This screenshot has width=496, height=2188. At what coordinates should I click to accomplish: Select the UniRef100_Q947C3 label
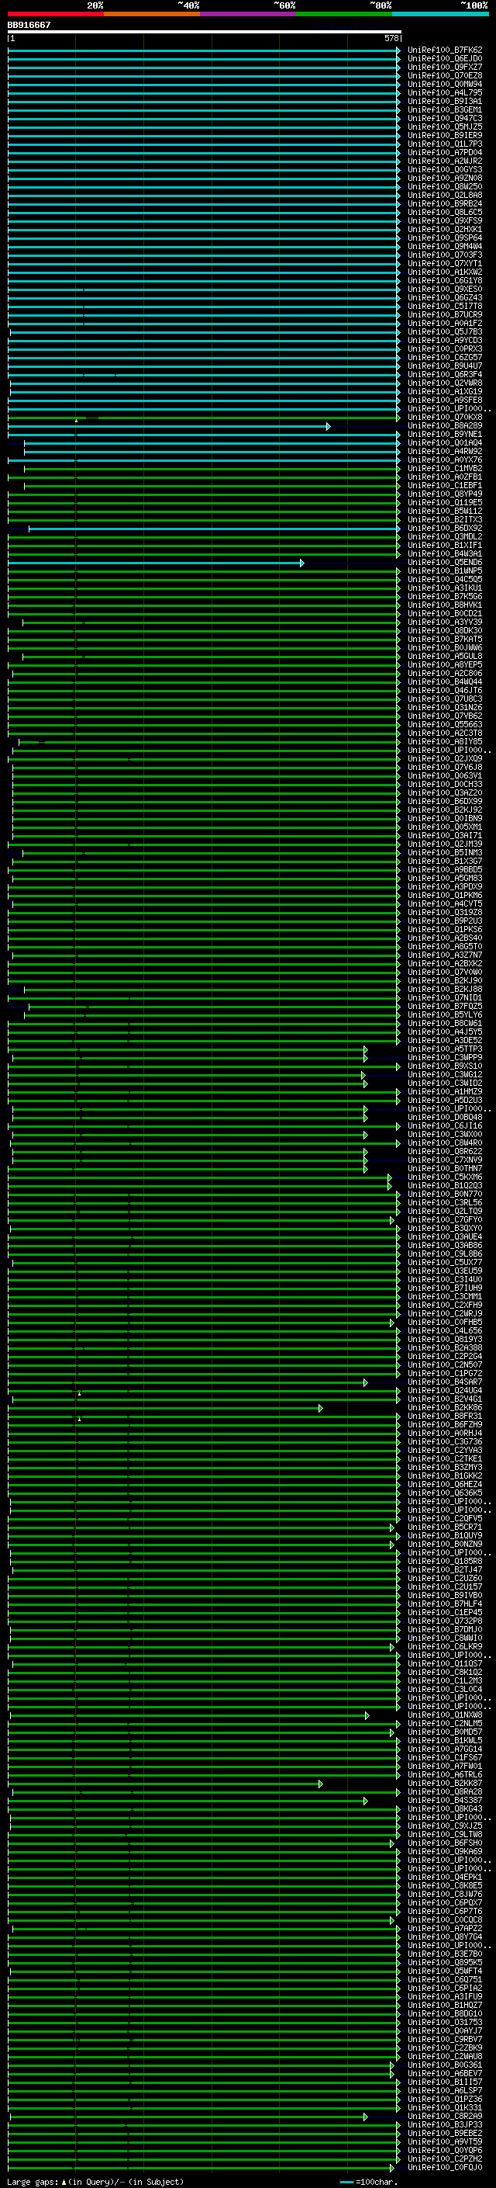(x=445, y=118)
